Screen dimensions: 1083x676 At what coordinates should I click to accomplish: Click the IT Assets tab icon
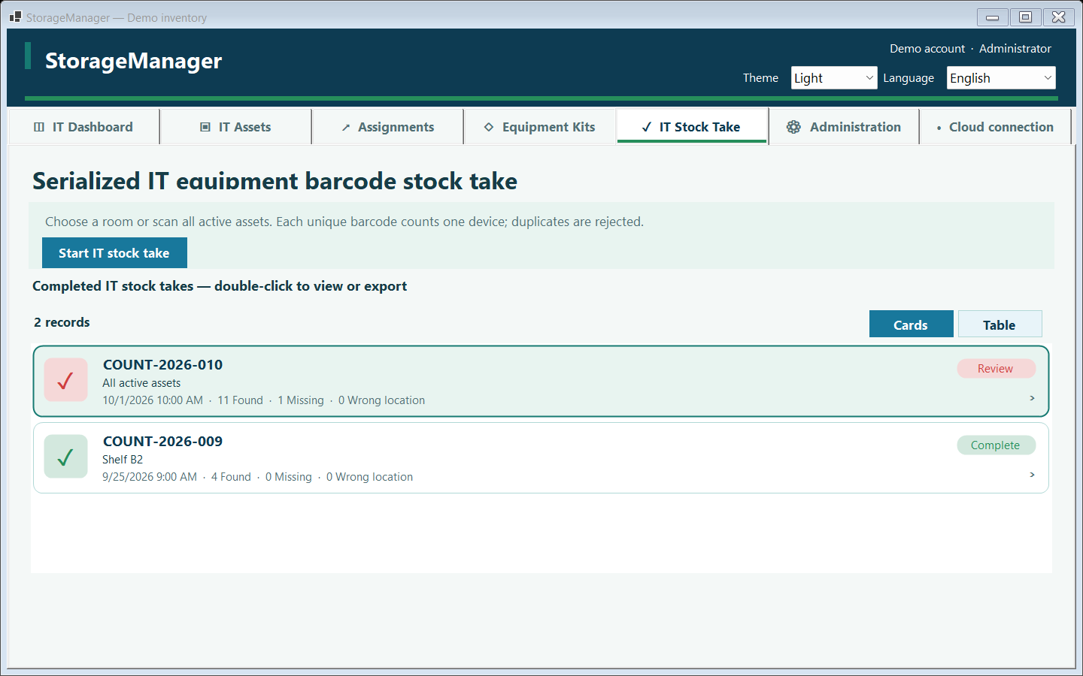(205, 127)
